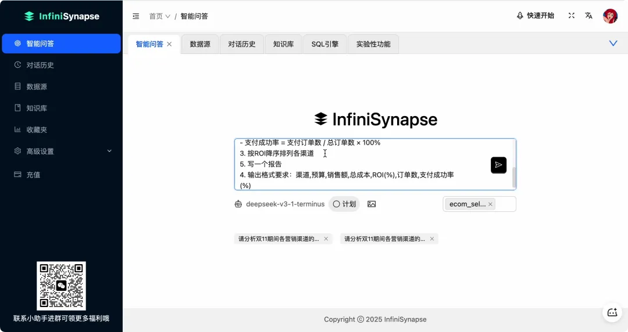Click the InfiniSynapse logo in sidebar
The width and height of the screenshot is (628, 332).
tap(62, 16)
